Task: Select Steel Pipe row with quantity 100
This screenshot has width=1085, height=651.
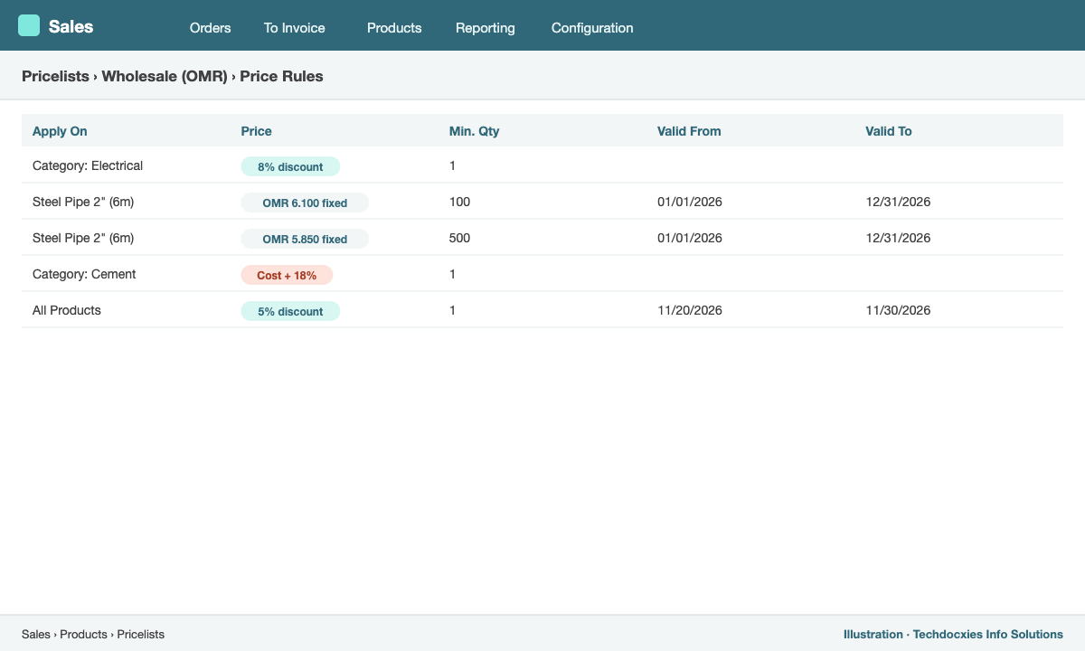Action: pyautogui.click(x=542, y=202)
